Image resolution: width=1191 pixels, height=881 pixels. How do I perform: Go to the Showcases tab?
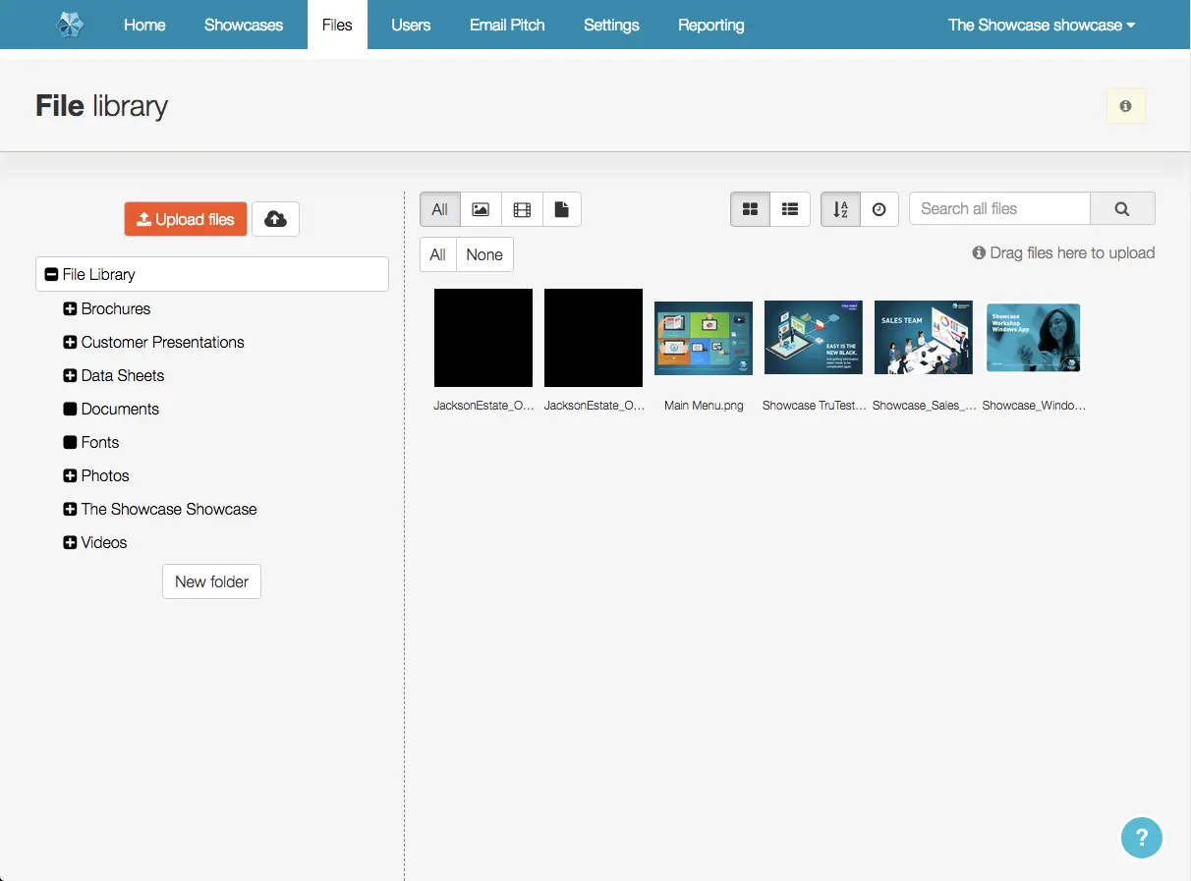point(244,25)
